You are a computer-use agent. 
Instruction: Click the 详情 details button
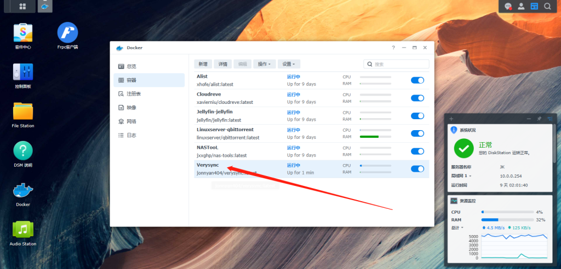pos(223,64)
